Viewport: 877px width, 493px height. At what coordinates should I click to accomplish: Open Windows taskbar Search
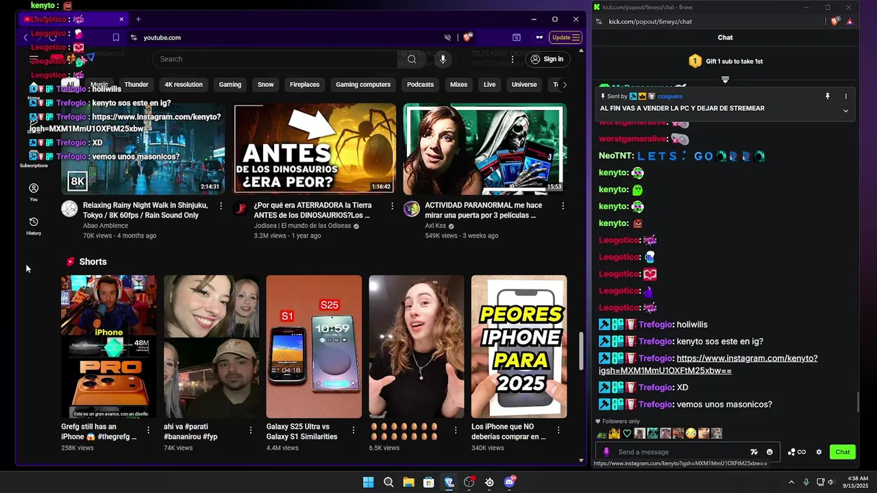point(388,482)
